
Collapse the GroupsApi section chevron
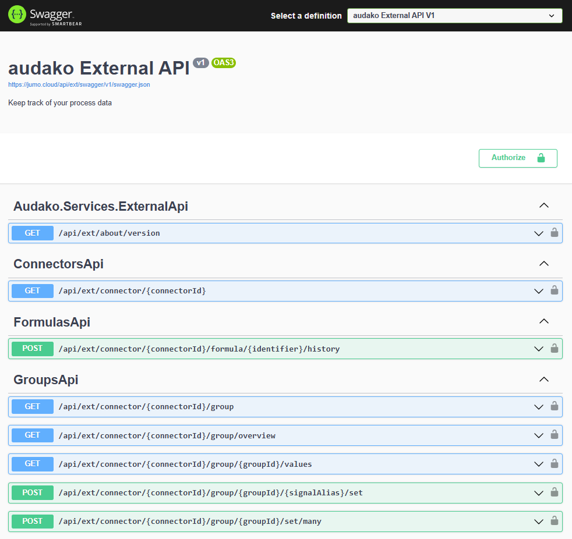[544, 379]
